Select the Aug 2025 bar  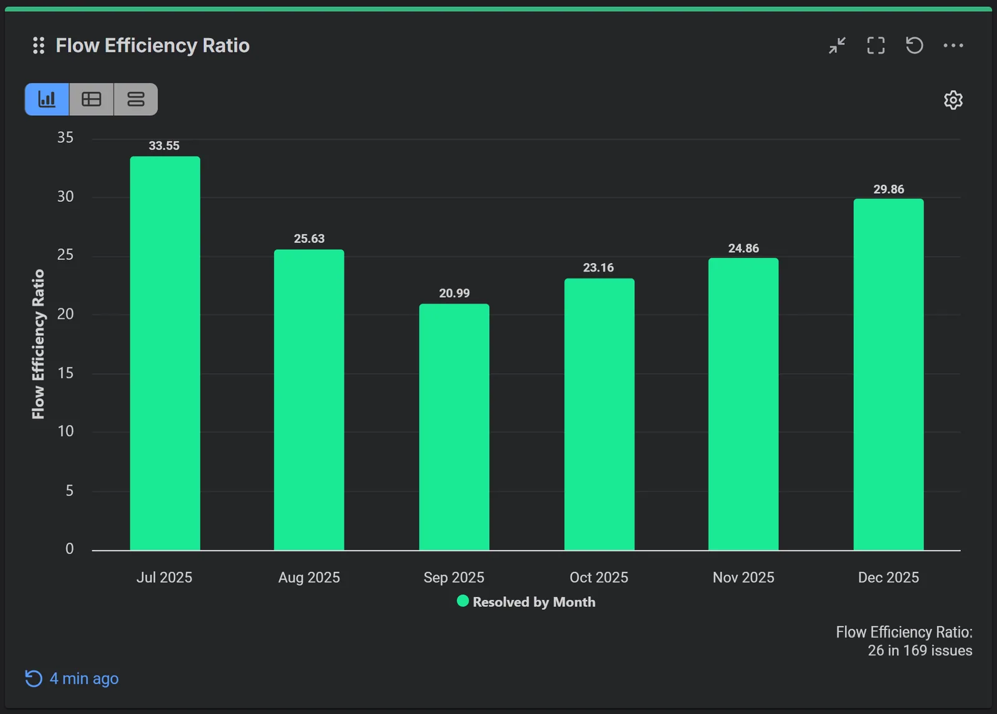(x=309, y=400)
